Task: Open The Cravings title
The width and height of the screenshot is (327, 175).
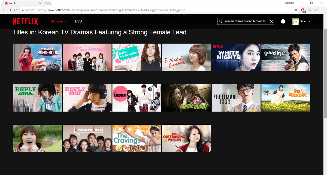Action: 137,139
